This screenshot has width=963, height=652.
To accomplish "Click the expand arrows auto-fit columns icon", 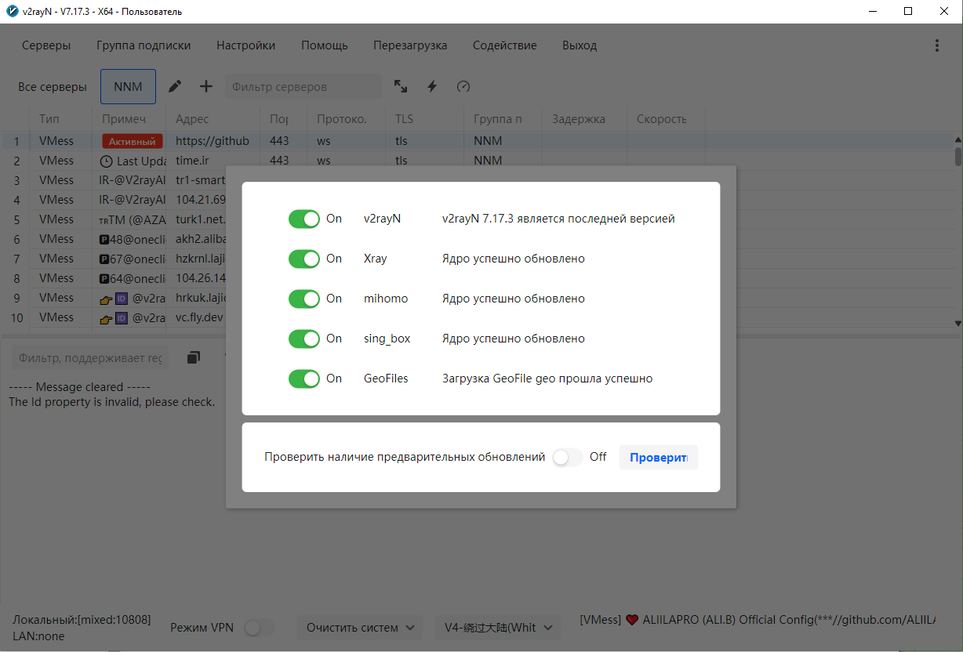I will click(x=401, y=86).
